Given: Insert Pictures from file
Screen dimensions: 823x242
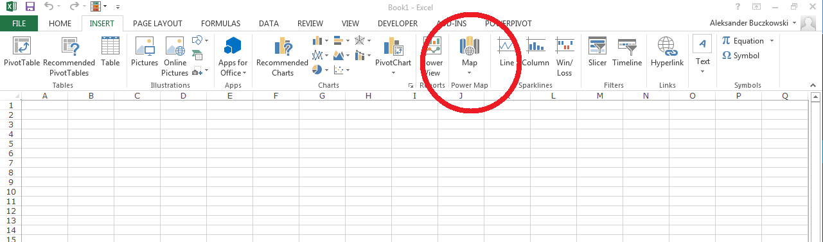Looking at the screenshot, I should click(x=144, y=52).
